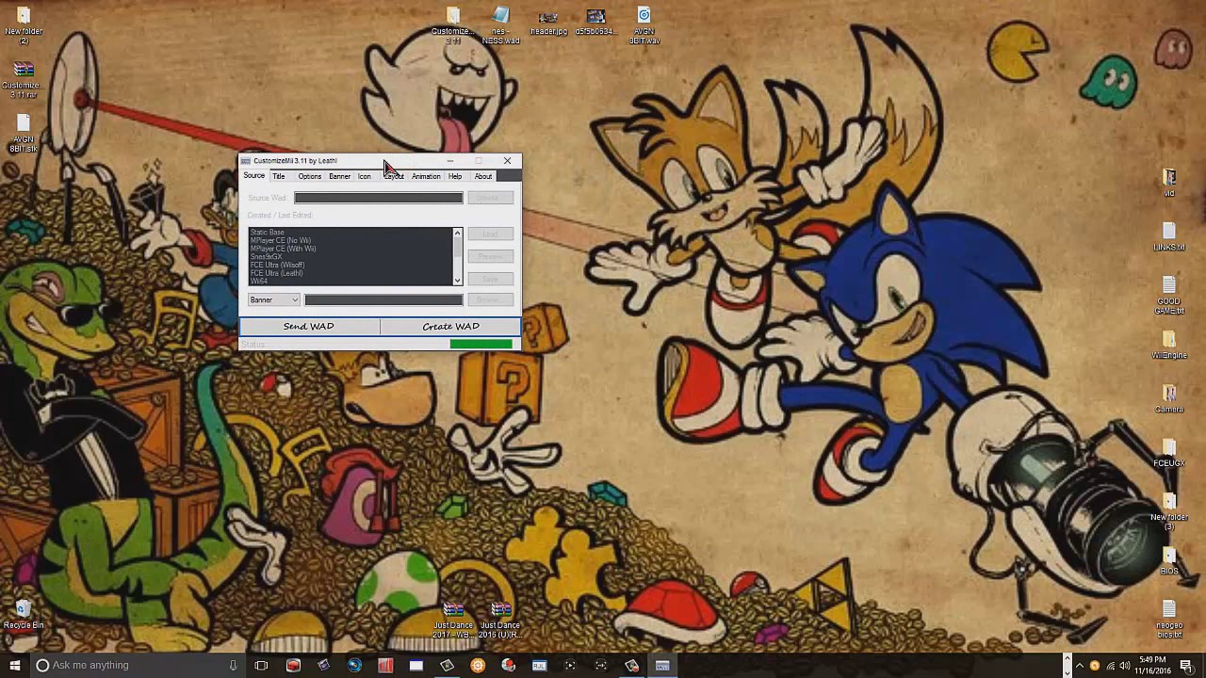Click base list scroll-up arrow
Image resolution: width=1206 pixels, height=678 pixels.
pyautogui.click(x=457, y=234)
